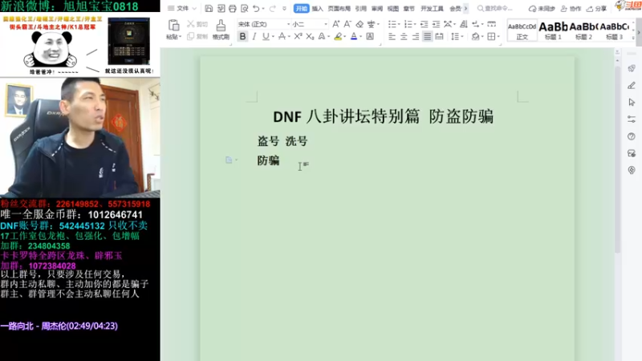This screenshot has height=361, width=642.
Task: Click the location pin icon in right sidebar
Action: click(x=632, y=170)
